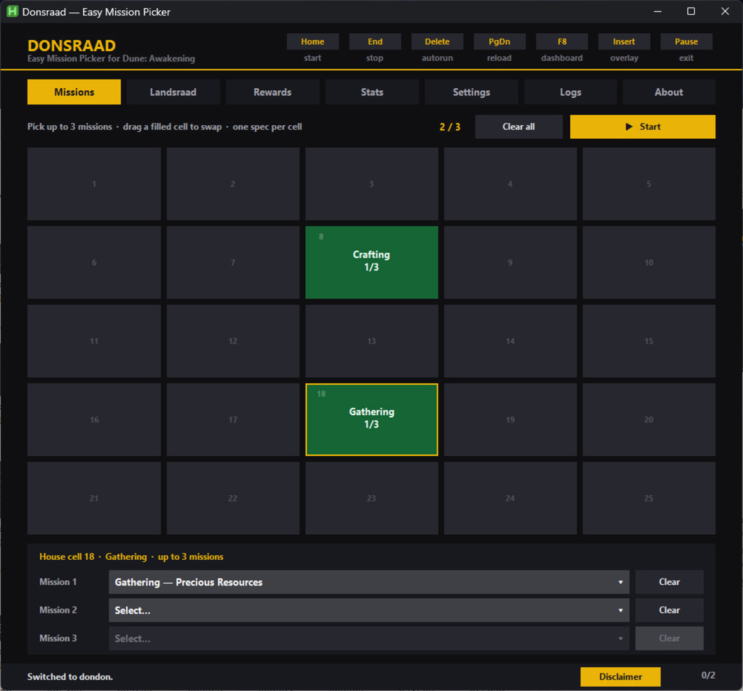Select grid cell 9
This screenshot has height=691, width=743.
[510, 262]
